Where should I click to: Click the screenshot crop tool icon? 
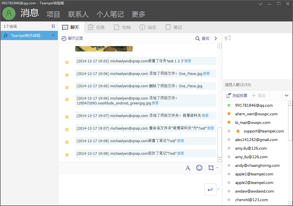pyautogui.click(x=211, y=168)
